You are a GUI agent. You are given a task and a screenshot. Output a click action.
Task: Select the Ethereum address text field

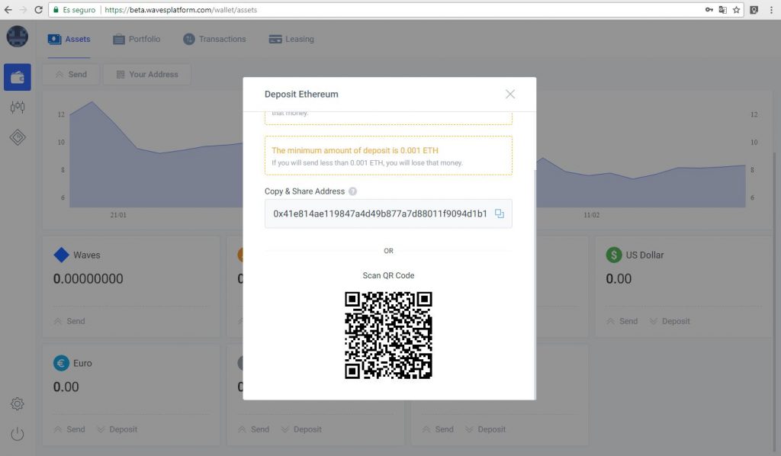click(x=388, y=214)
